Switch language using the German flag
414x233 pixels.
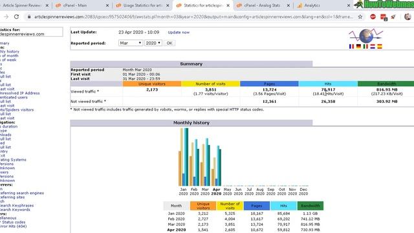[358, 47]
